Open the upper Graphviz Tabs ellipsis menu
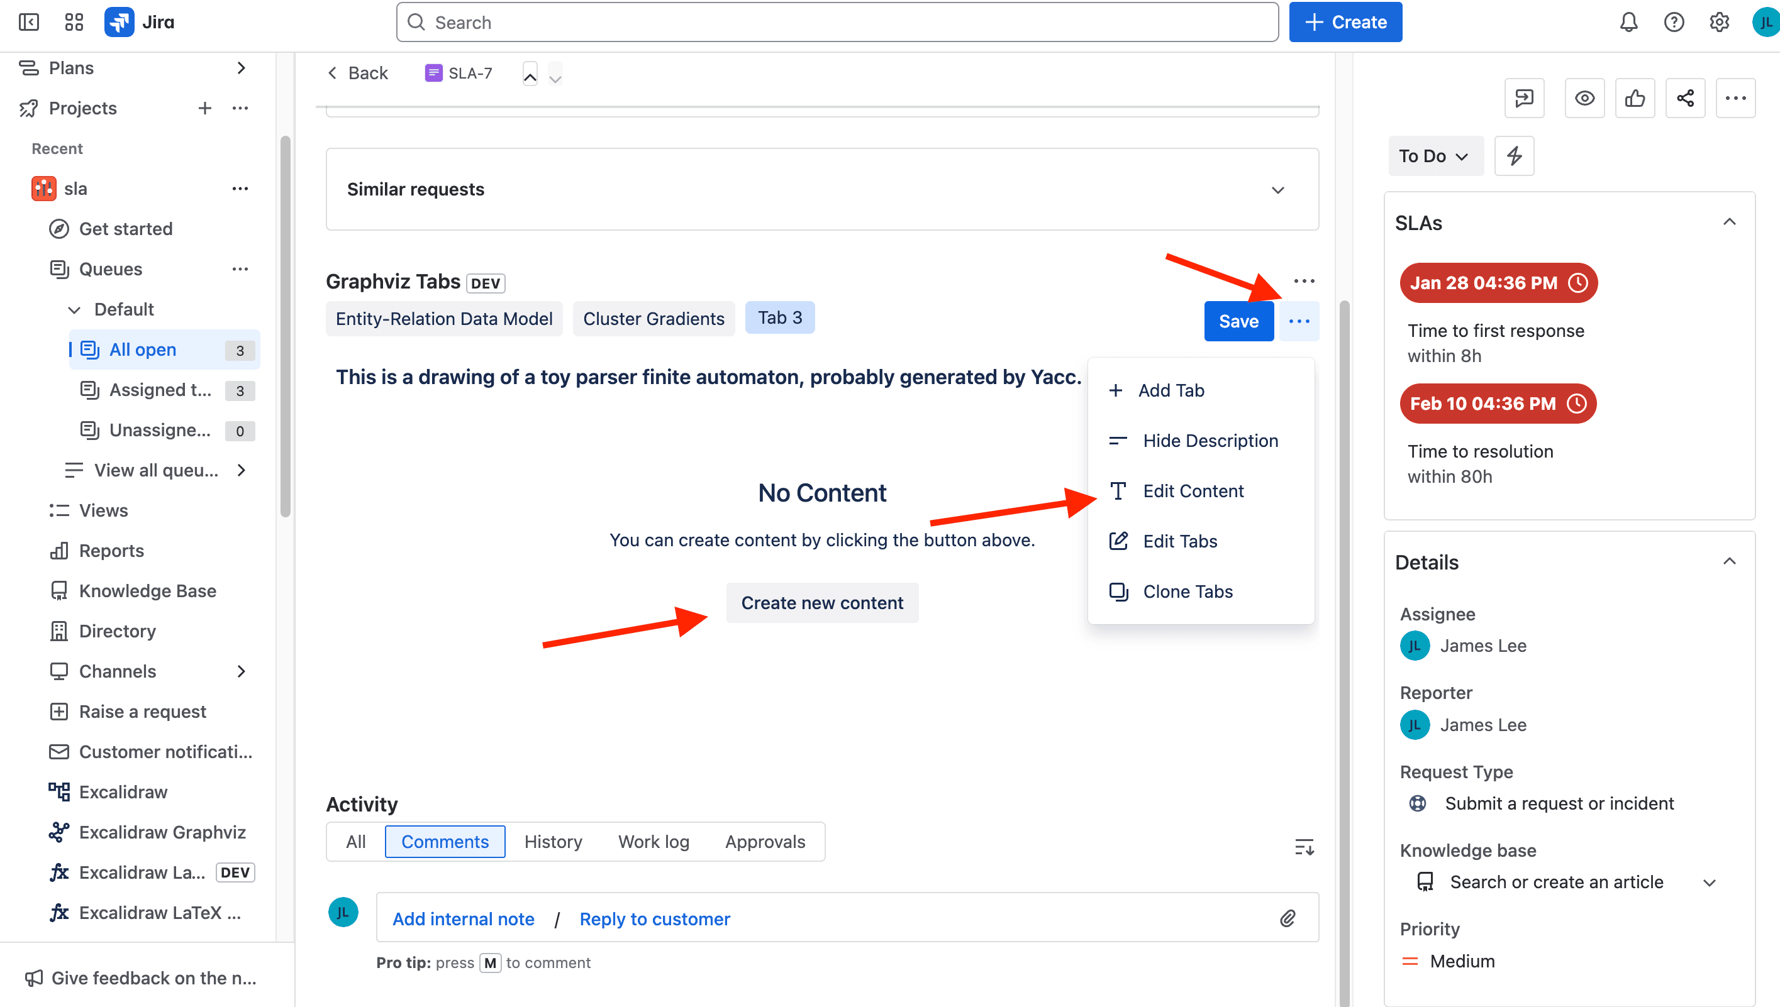This screenshot has width=1780, height=1007. [x=1304, y=281]
